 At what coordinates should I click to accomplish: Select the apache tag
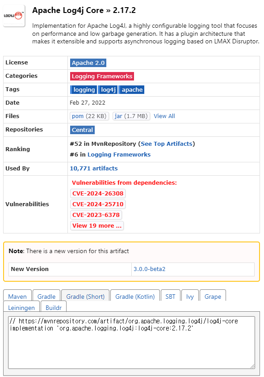click(131, 90)
